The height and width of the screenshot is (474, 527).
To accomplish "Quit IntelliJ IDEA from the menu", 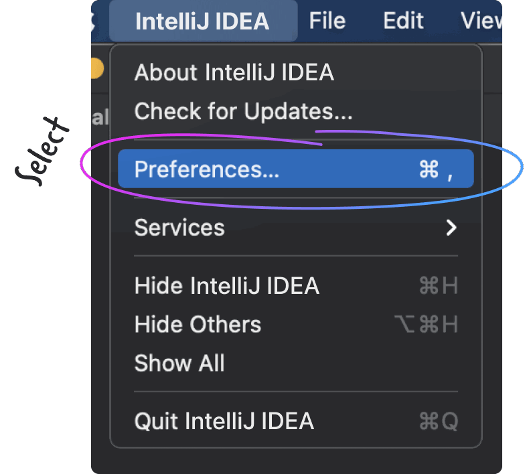I will pyautogui.click(x=224, y=421).
